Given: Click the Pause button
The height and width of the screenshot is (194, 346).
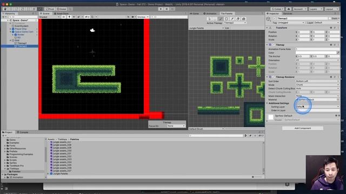Looking at the screenshot, I should 167,9.
